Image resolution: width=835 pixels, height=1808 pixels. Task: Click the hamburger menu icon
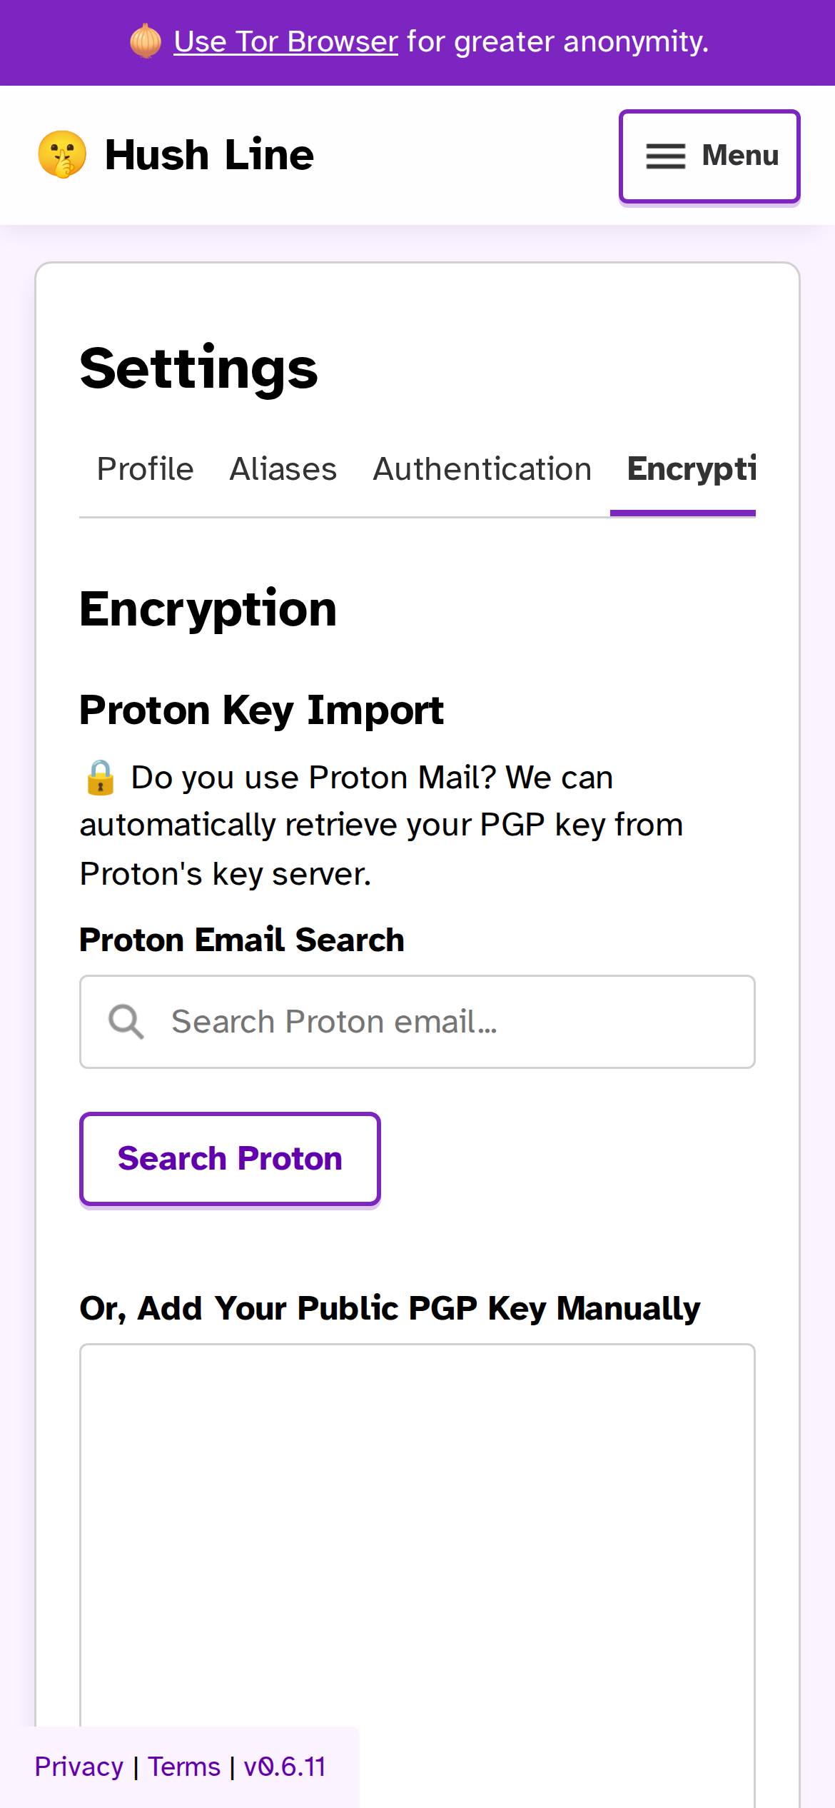point(664,156)
